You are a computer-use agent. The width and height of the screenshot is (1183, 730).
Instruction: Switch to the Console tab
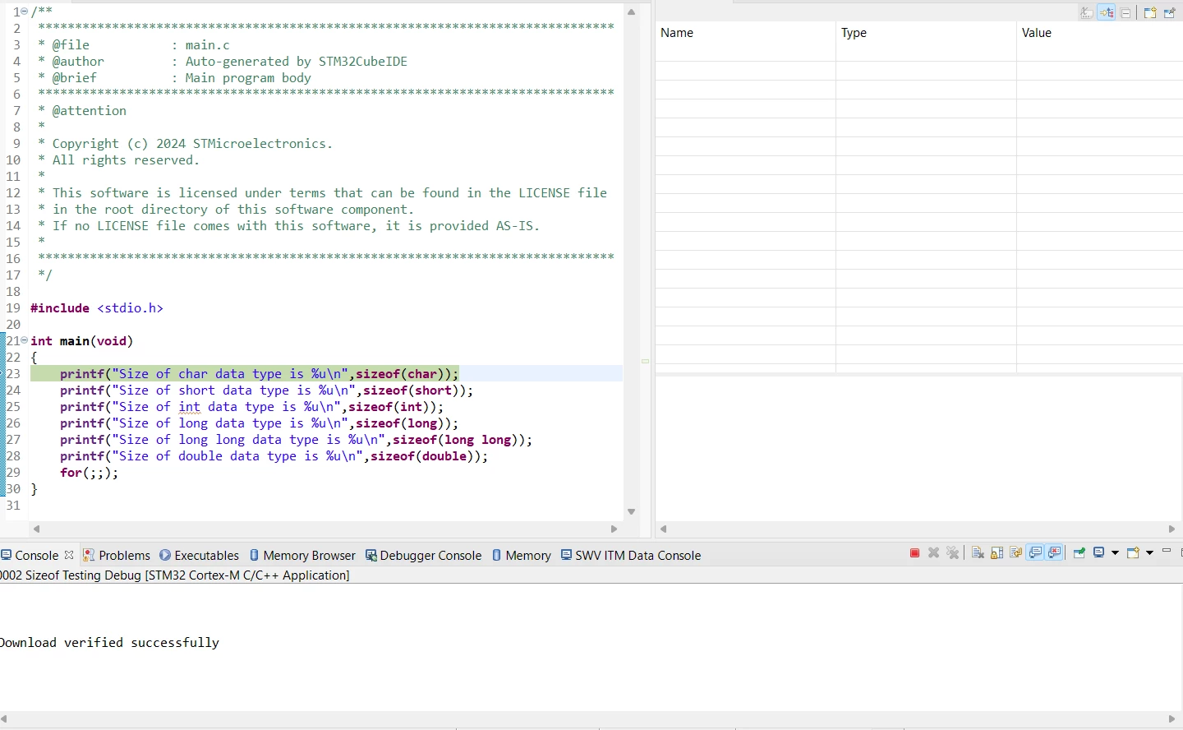37,556
